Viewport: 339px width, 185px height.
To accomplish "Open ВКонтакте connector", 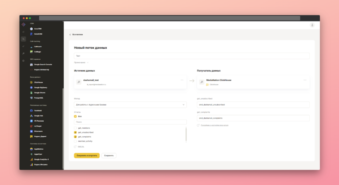I will (x=36, y=131).
